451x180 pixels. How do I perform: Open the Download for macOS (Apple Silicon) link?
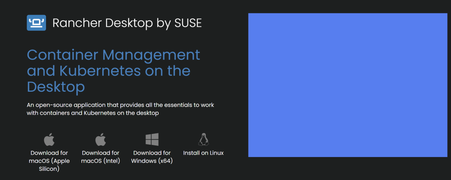(49, 161)
